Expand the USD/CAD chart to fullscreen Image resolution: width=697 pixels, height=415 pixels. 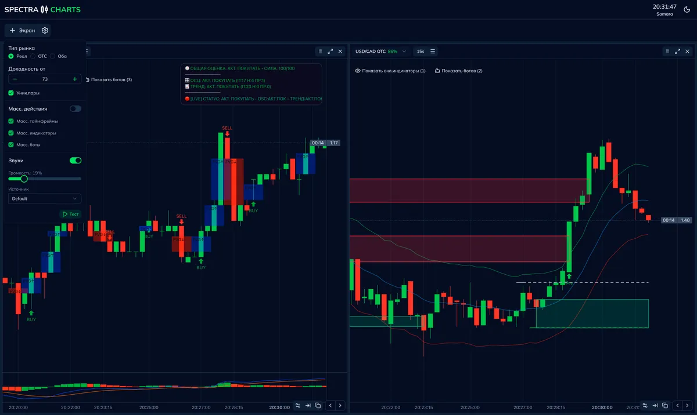point(677,52)
